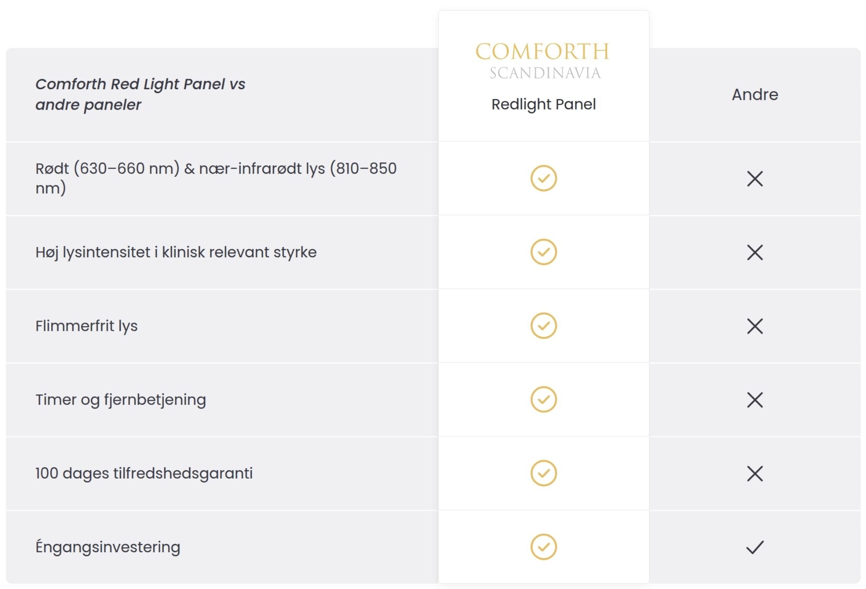Click the 'Flimmerfrit lys' feature label
Viewport: 866px width, 589px height.
pos(87,326)
